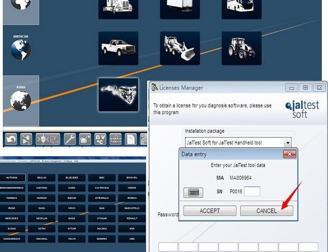Select the BOVA VDL brand button
This screenshot has height=252, width=328.
(x=132, y=178)
